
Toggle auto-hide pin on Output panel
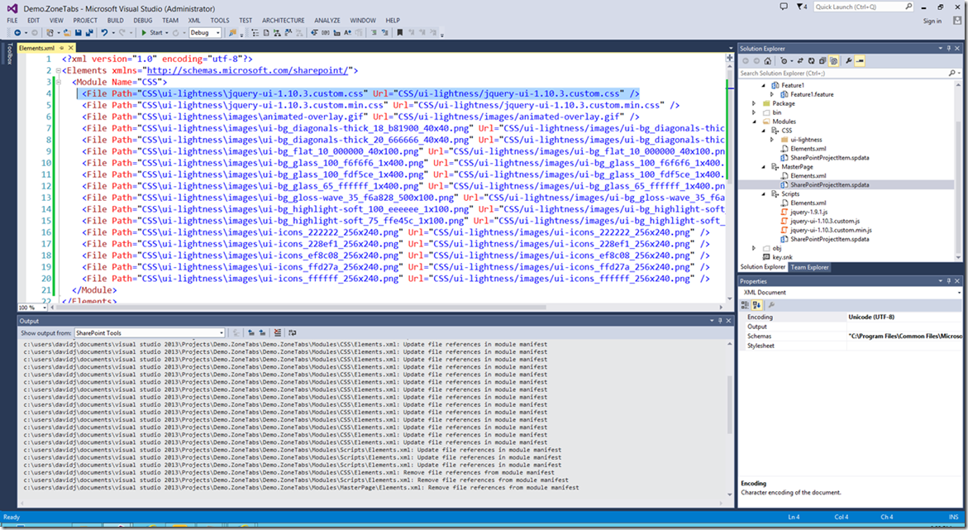[x=720, y=321]
